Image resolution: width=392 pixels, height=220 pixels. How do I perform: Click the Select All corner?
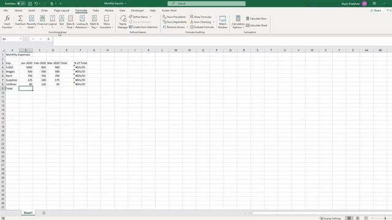coord(2,50)
